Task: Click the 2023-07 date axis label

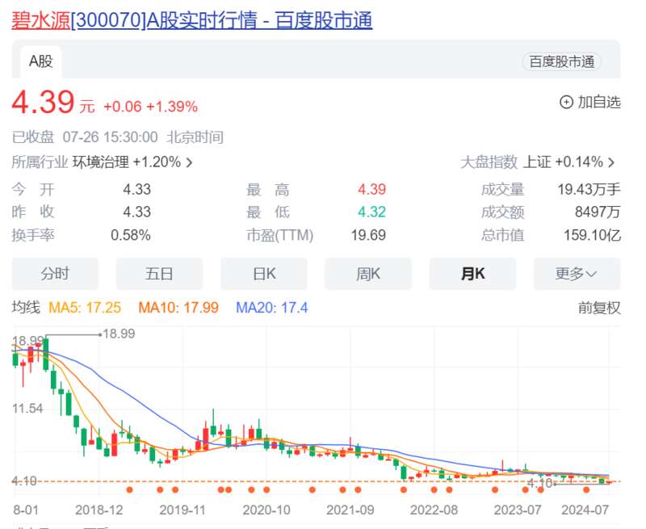Action: pos(518,510)
